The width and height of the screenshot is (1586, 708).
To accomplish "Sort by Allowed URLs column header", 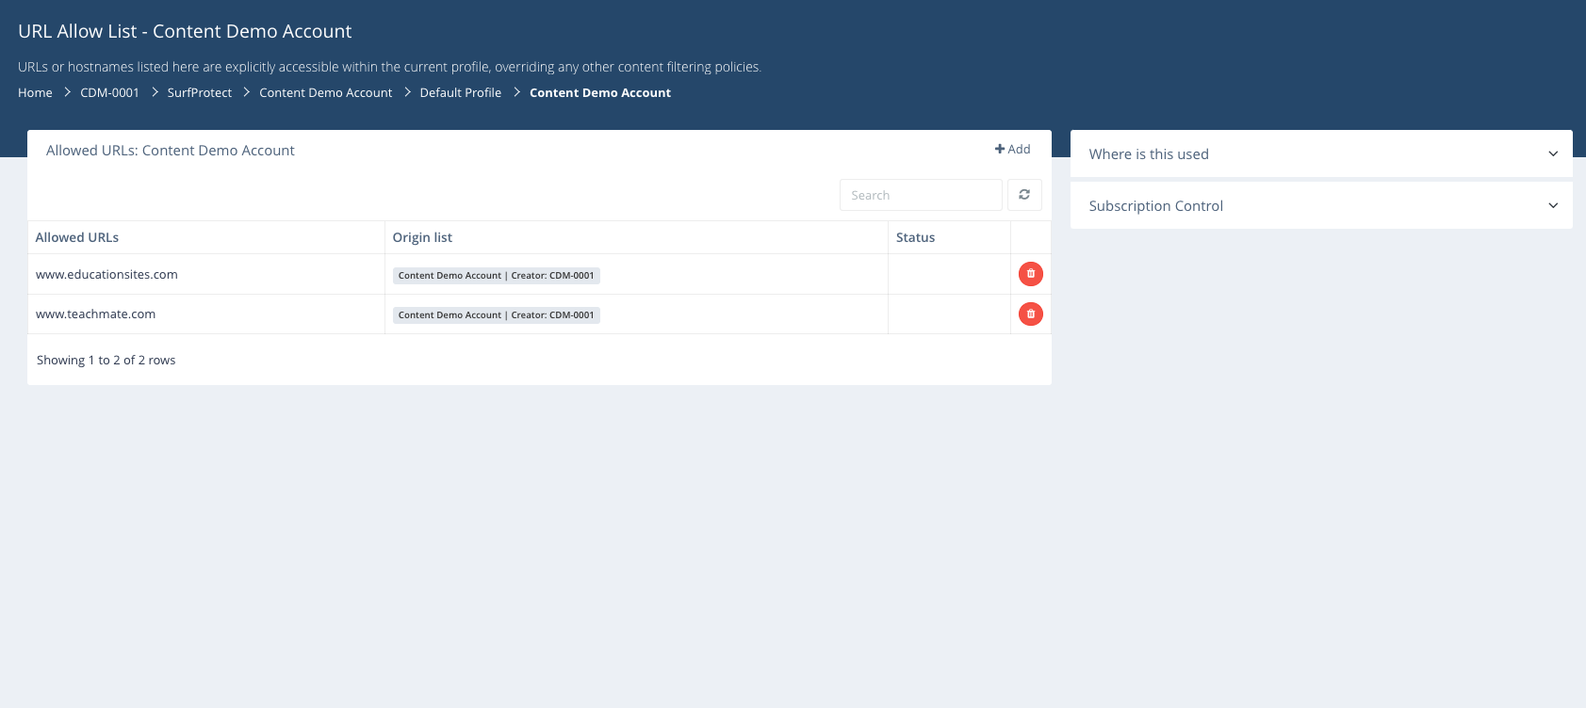I will tap(77, 237).
